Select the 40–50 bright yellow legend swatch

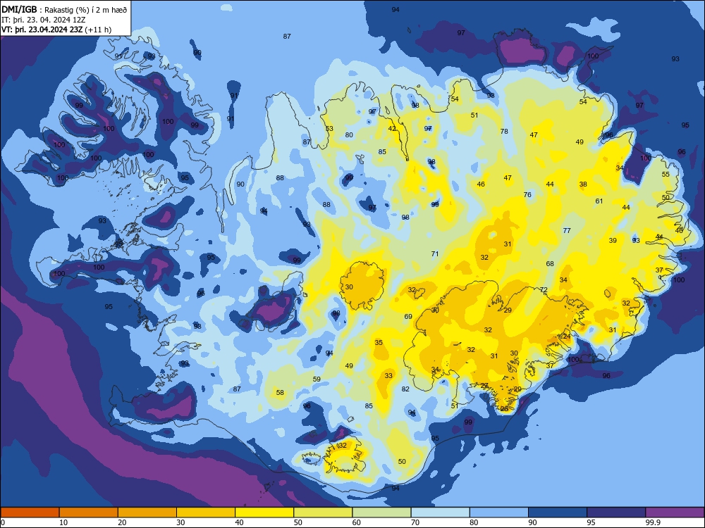click(x=264, y=513)
